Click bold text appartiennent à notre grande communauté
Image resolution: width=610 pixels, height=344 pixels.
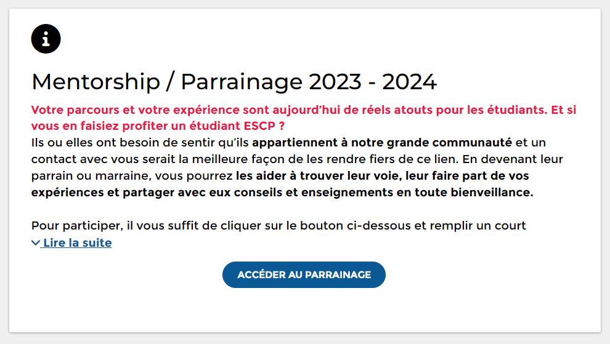pyautogui.click(x=382, y=143)
